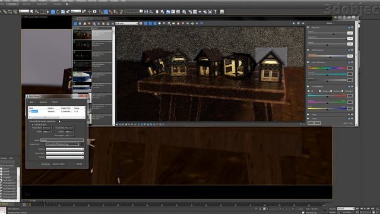This screenshot has width=380, height=214.
Task: Click Add button in Batch Render dialog
Action: pyautogui.click(x=33, y=102)
